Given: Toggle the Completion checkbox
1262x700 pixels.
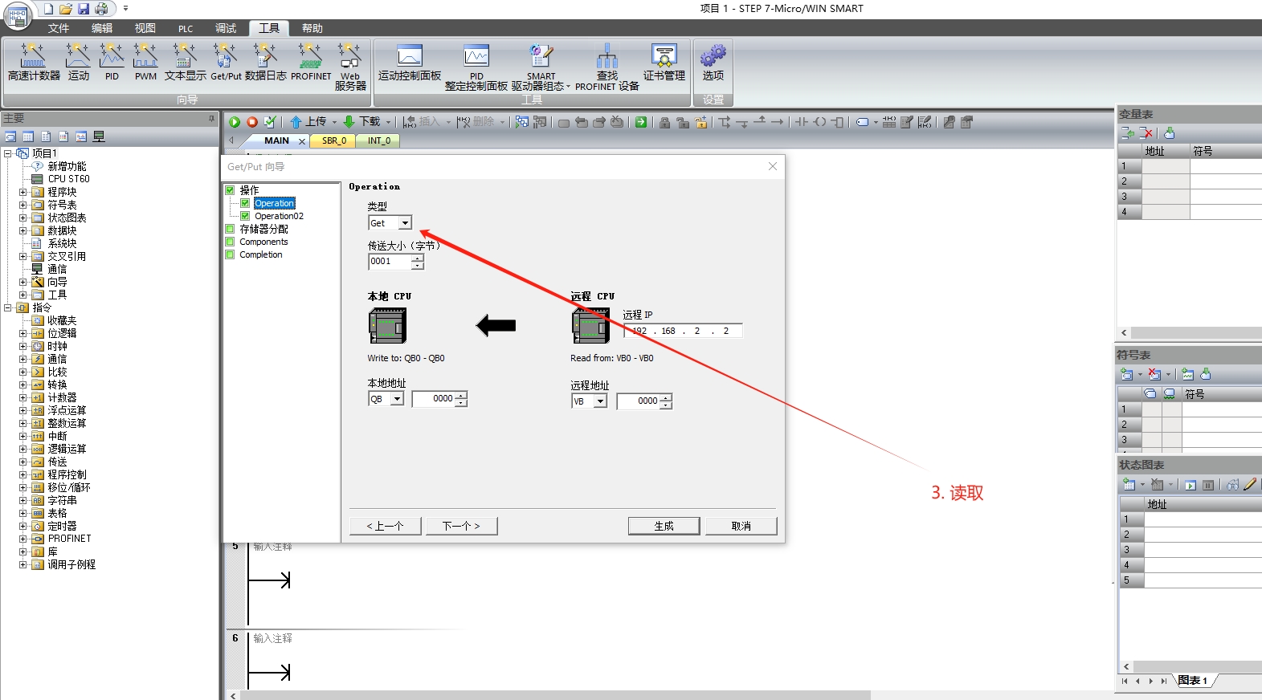Looking at the screenshot, I should pyautogui.click(x=231, y=254).
